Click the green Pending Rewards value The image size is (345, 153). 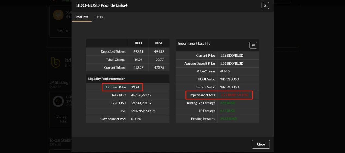(x=228, y=119)
